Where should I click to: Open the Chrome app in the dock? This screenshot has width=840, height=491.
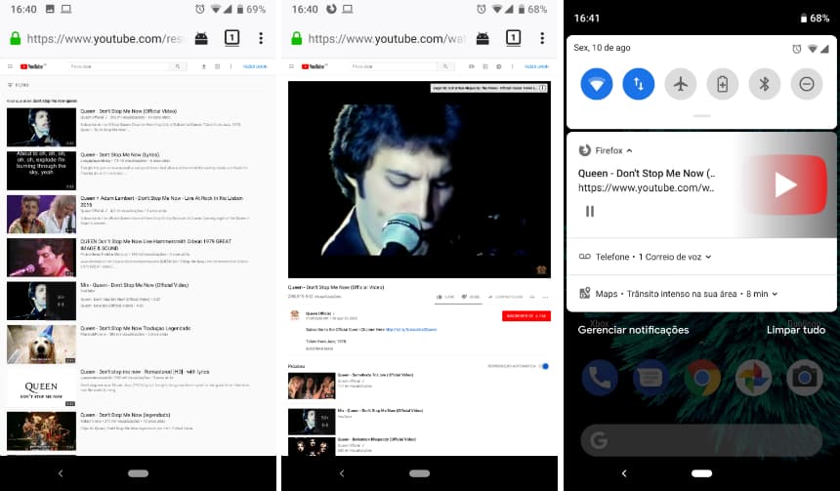point(701,378)
